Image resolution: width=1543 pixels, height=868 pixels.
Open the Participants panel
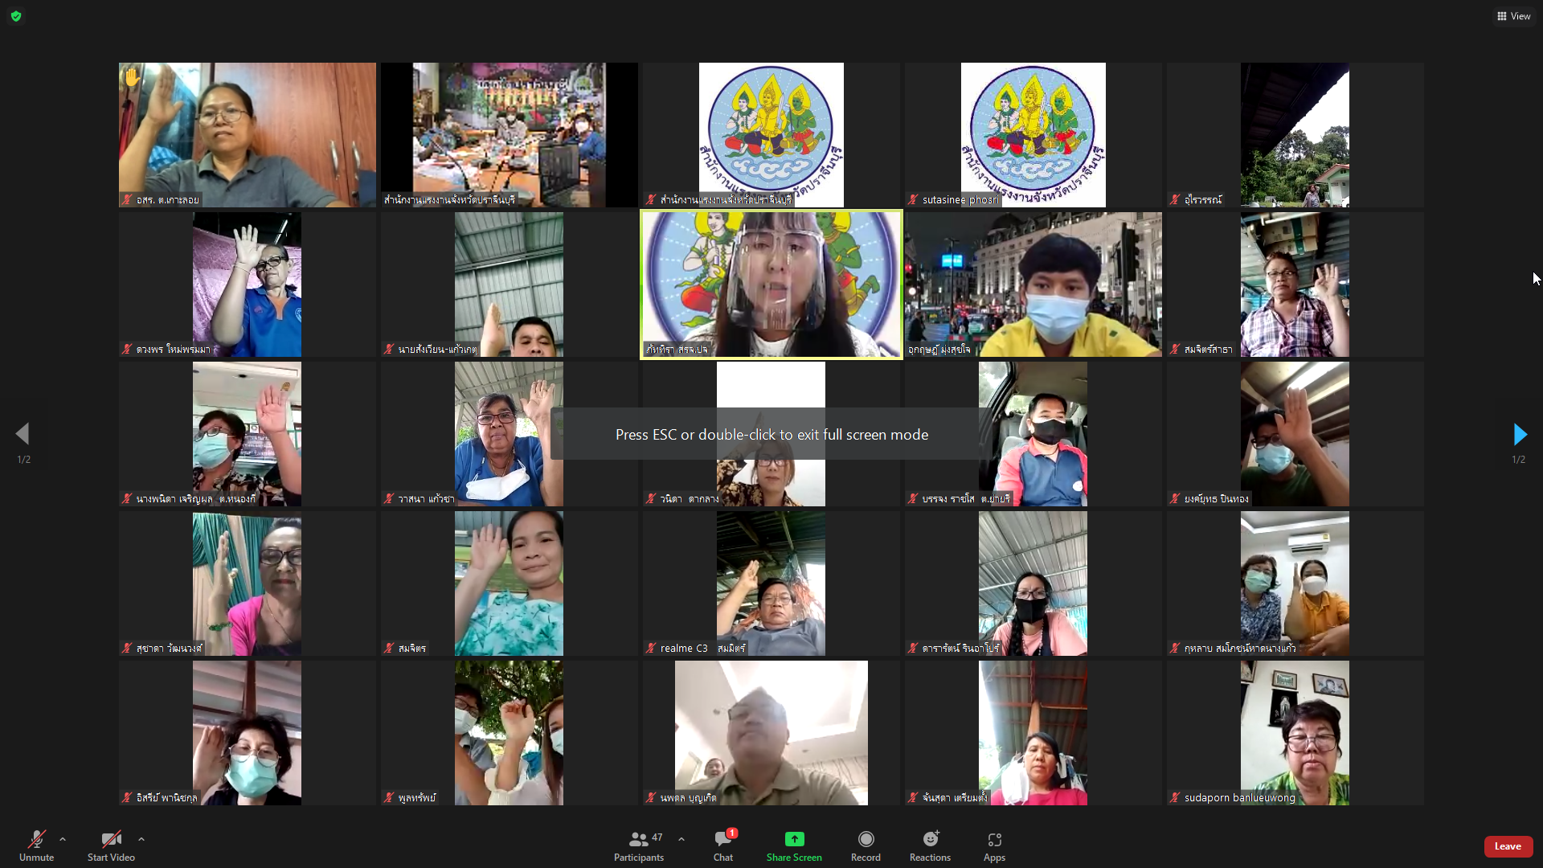pyautogui.click(x=639, y=845)
